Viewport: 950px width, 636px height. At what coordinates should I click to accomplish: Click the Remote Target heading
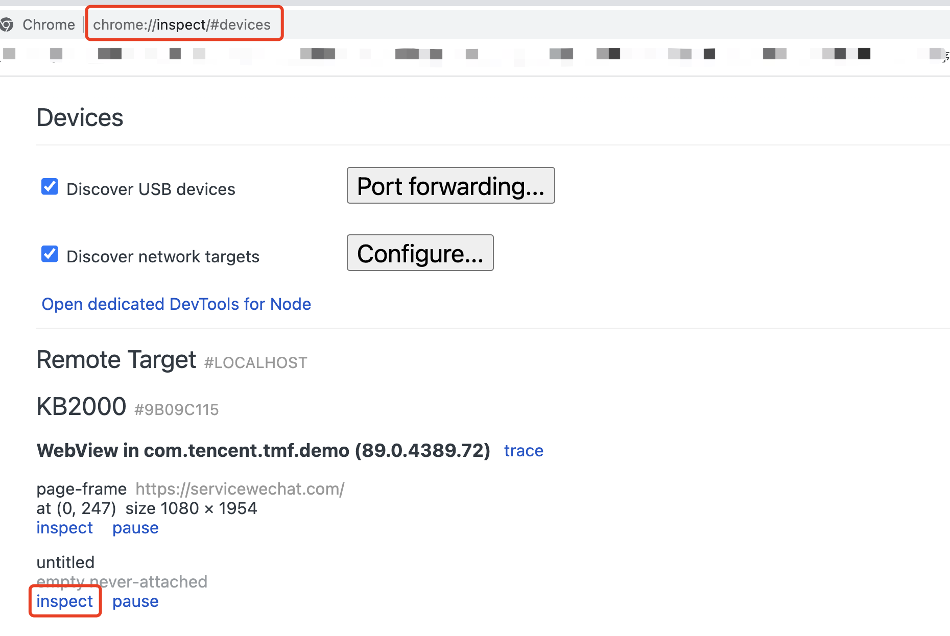[x=116, y=360]
